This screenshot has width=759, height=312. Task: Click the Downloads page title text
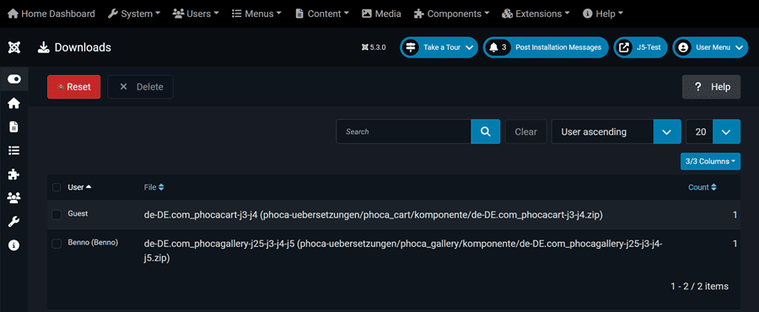(x=83, y=47)
